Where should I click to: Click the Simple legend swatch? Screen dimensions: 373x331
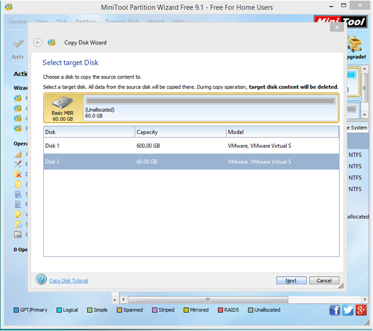click(90, 310)
